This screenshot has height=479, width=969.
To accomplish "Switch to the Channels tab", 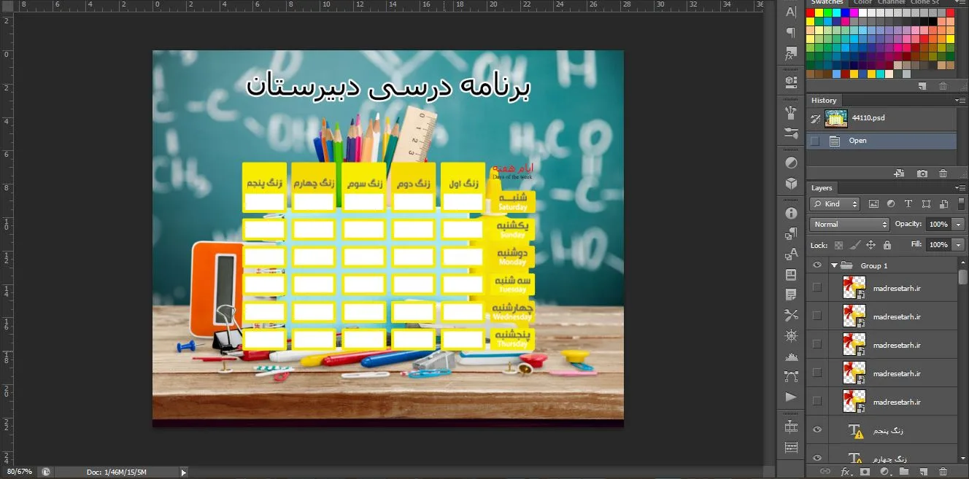I will point(890,2).
